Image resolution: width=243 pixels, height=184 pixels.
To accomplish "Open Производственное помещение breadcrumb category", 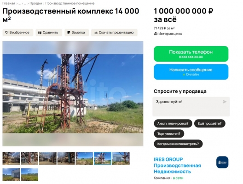I will click(x=70, y=3).
